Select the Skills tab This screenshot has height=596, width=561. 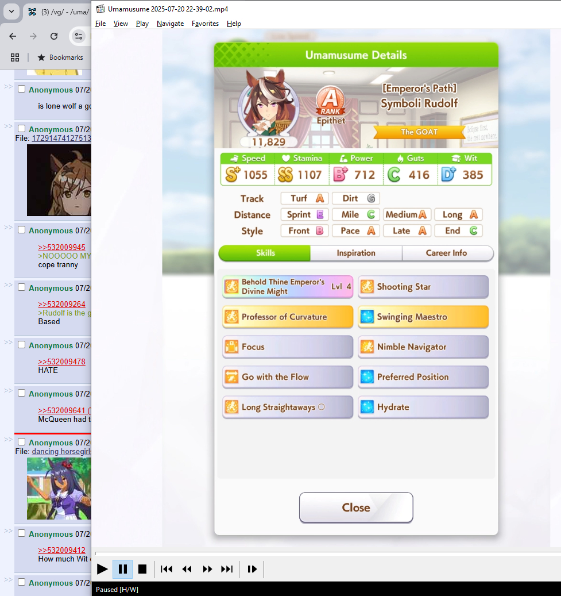click(x=265, y=253)
